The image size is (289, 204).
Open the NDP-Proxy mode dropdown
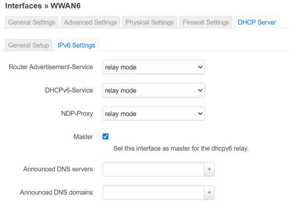coord(154,114)
